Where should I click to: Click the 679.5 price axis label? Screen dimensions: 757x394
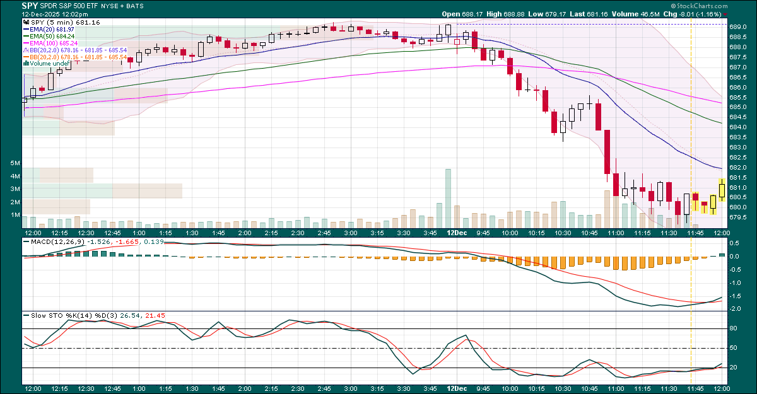click(x=738, y=217)
